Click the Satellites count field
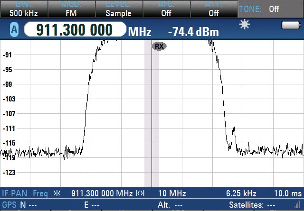 (252, 205)
